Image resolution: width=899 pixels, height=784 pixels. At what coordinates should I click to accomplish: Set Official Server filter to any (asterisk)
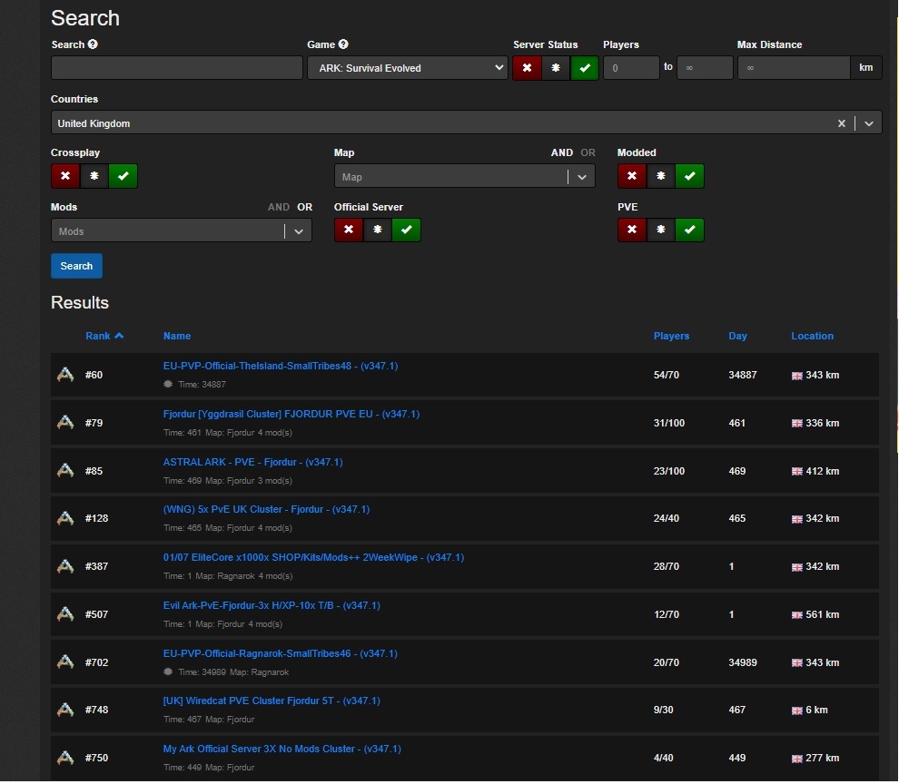click(377, 230)
